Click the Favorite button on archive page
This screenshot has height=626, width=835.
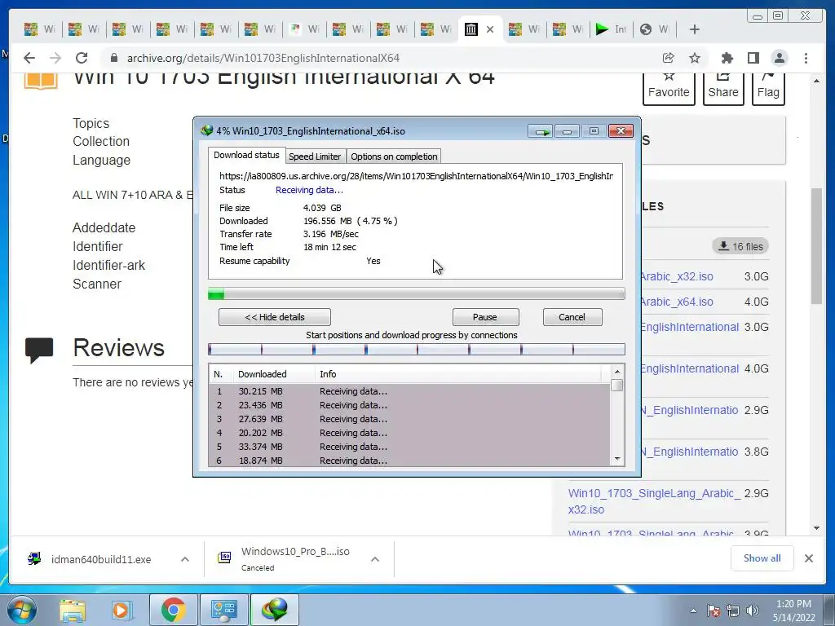click(x=669, y=89)
